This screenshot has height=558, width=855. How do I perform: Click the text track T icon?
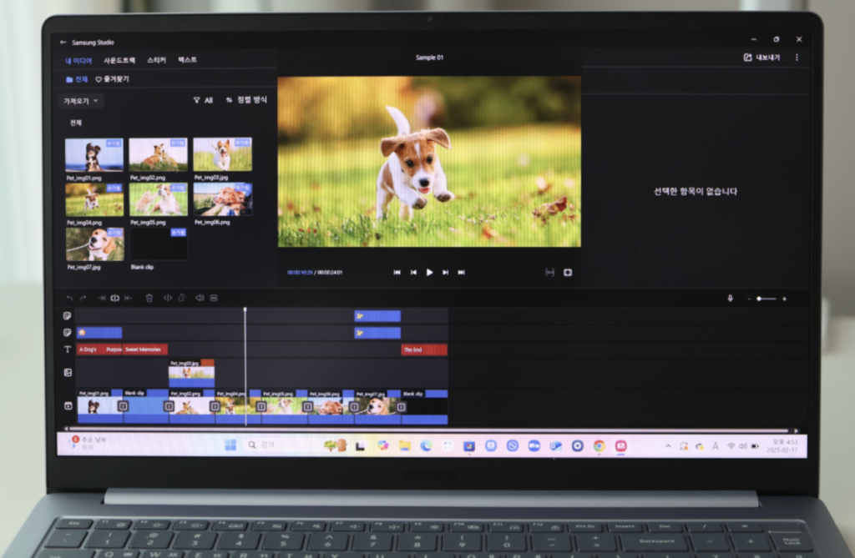[x=68, y=349]
